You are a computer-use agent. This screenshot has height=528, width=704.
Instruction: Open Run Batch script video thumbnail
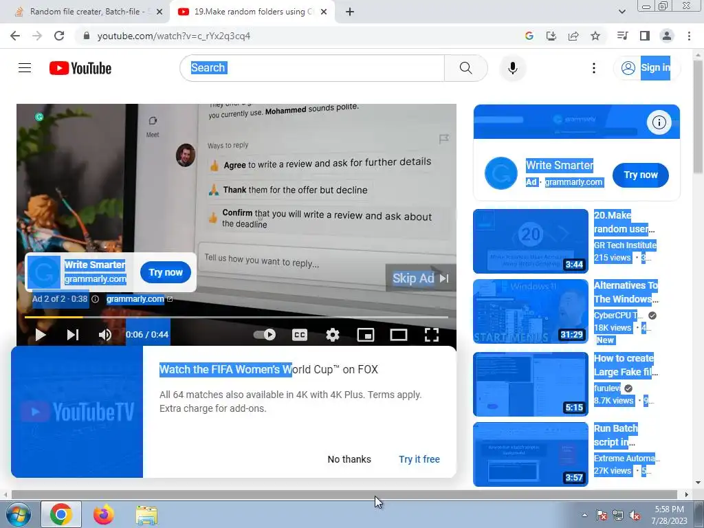[x=531, y=454]
